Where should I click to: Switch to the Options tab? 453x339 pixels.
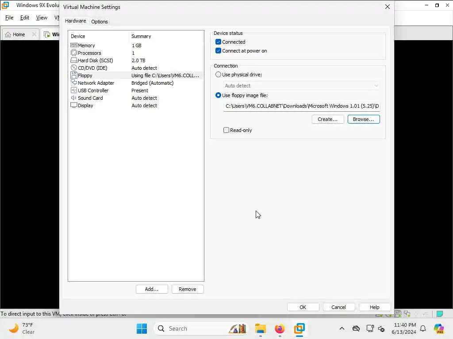pyautogui.click(x=100, y=22)
